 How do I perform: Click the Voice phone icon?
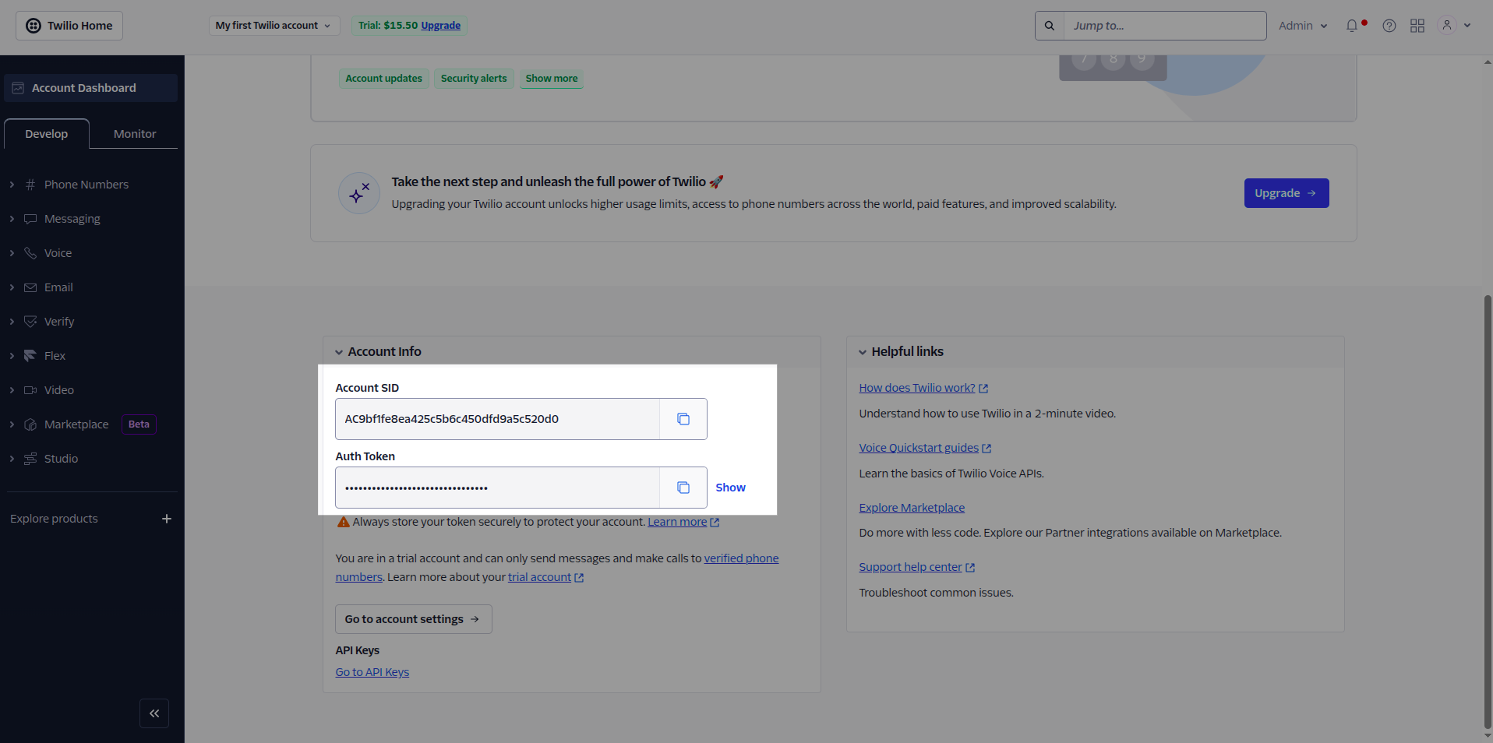(x=30, y=253)
